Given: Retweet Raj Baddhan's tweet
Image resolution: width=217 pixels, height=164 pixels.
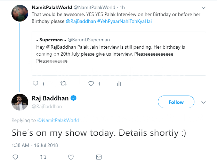Looking at the screenshot, I should [43, 157].
